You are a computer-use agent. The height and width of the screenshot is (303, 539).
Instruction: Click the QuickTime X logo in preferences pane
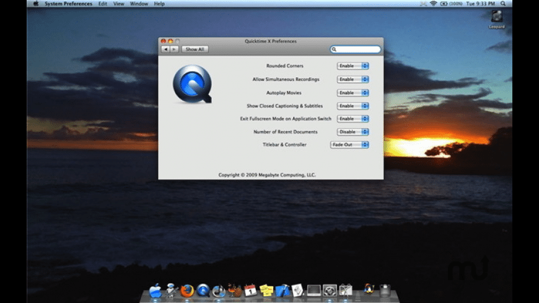click(192, 84)
